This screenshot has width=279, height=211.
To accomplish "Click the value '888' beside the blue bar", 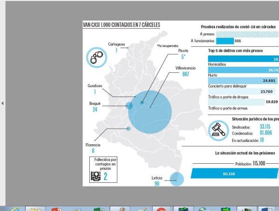I will [238, 41].
